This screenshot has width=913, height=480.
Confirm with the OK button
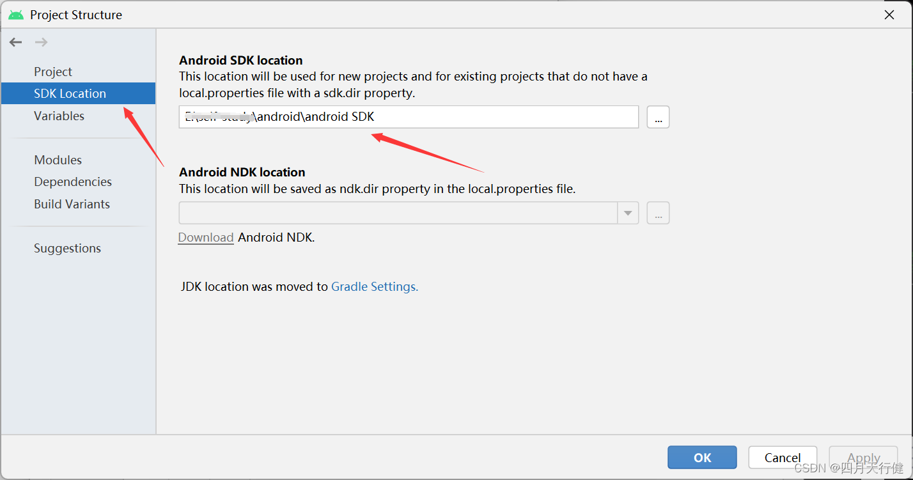pos(702,458)
